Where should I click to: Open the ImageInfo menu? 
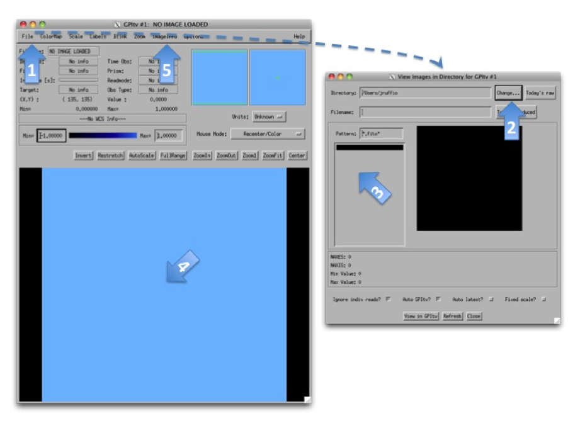(164, 36)
